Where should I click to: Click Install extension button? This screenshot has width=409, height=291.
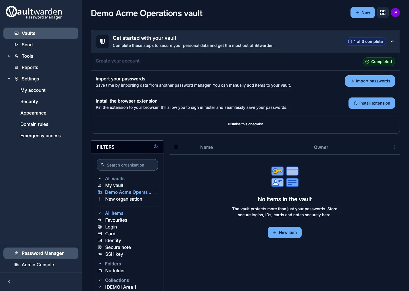(x=372, y=103)
